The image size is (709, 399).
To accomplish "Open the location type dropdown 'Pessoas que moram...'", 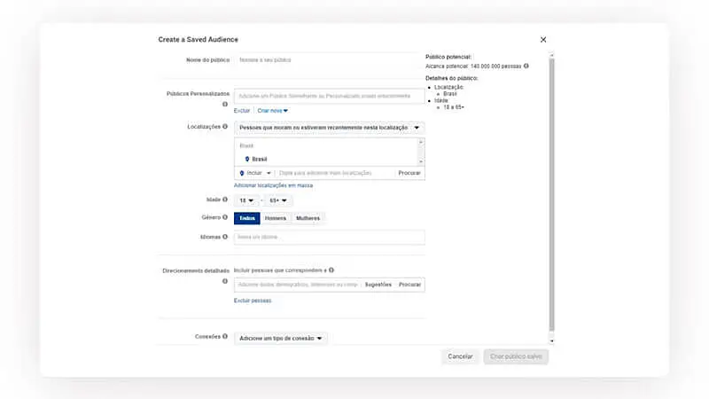I will coord(329,128).
